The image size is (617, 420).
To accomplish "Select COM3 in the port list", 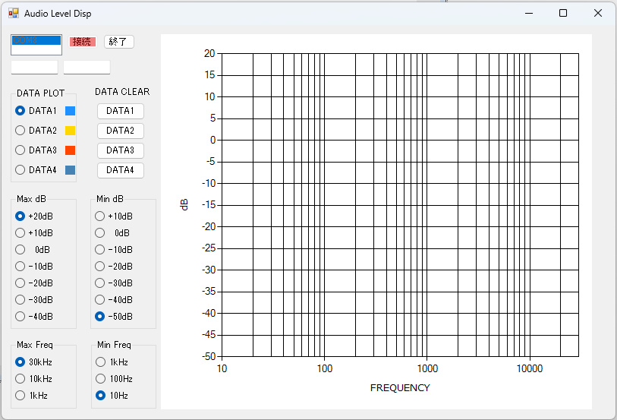I will click(x=36, y=40).
